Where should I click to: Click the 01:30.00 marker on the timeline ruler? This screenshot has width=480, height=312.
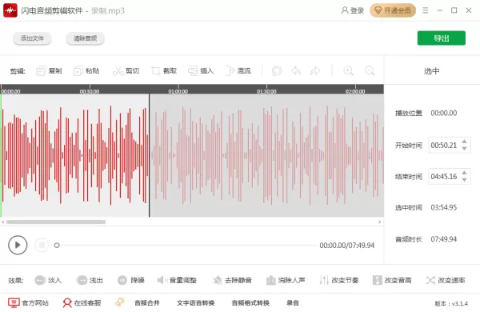pos(266,91)
